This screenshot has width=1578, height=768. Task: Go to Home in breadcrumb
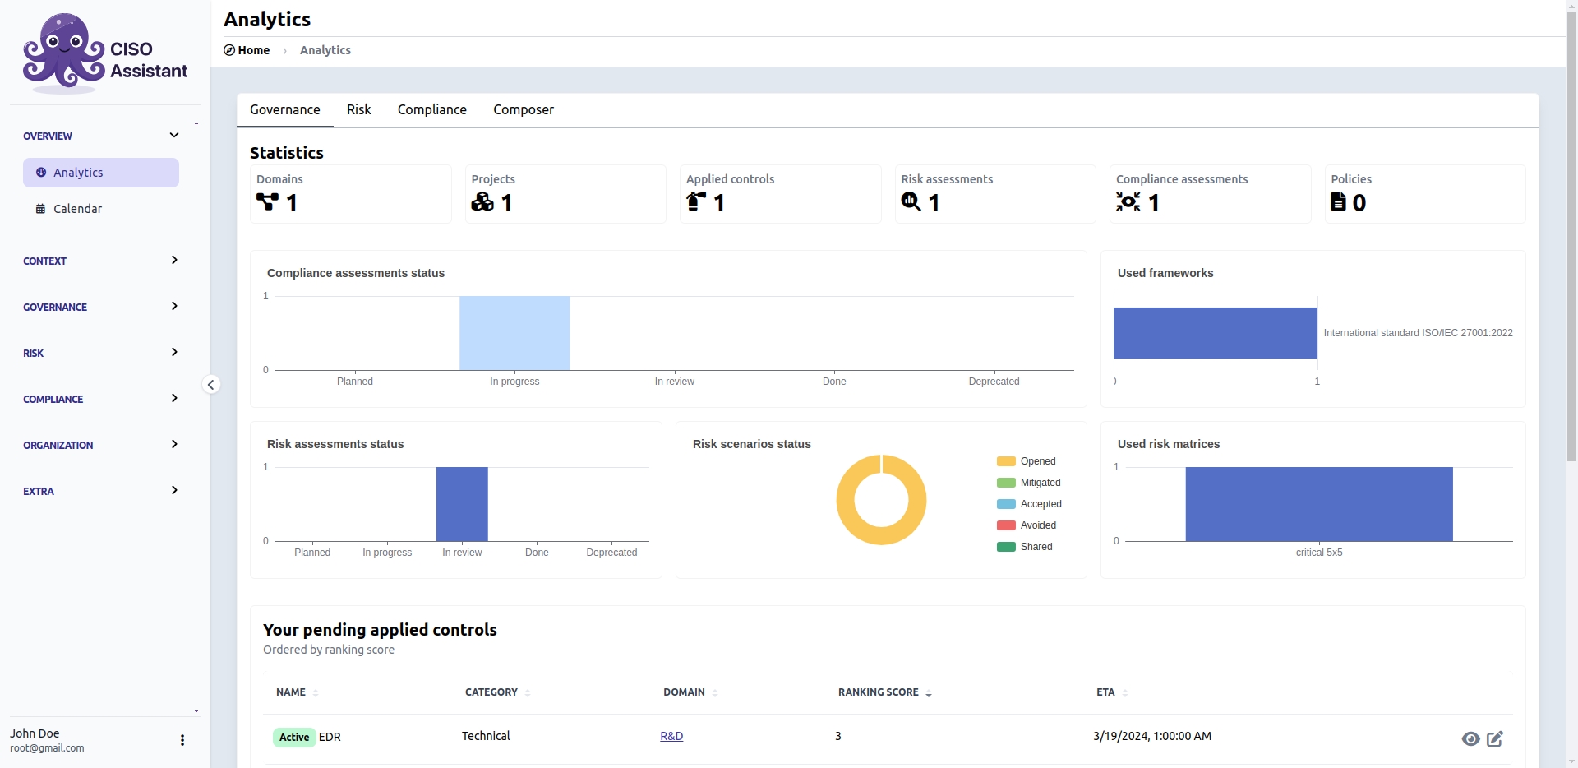[x=253, y=50]
